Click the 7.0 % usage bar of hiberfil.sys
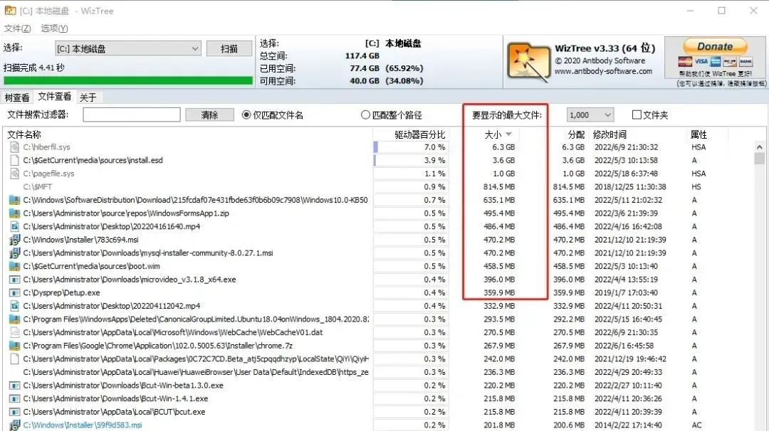The height and width of the screenshot is (431, 769). tap(411, 147)
